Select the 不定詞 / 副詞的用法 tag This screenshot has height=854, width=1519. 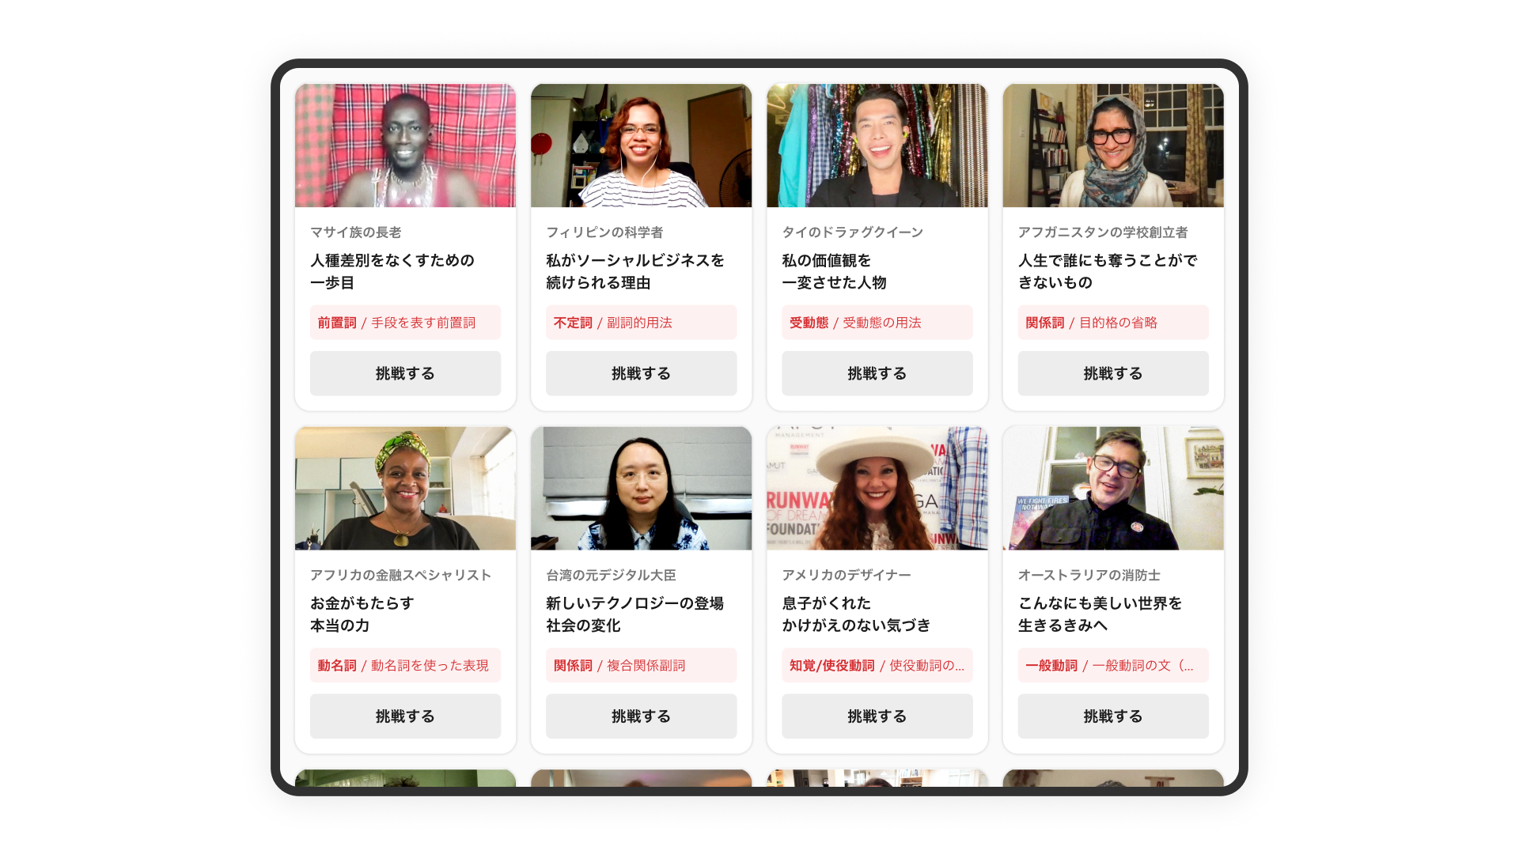pos(641,323)
